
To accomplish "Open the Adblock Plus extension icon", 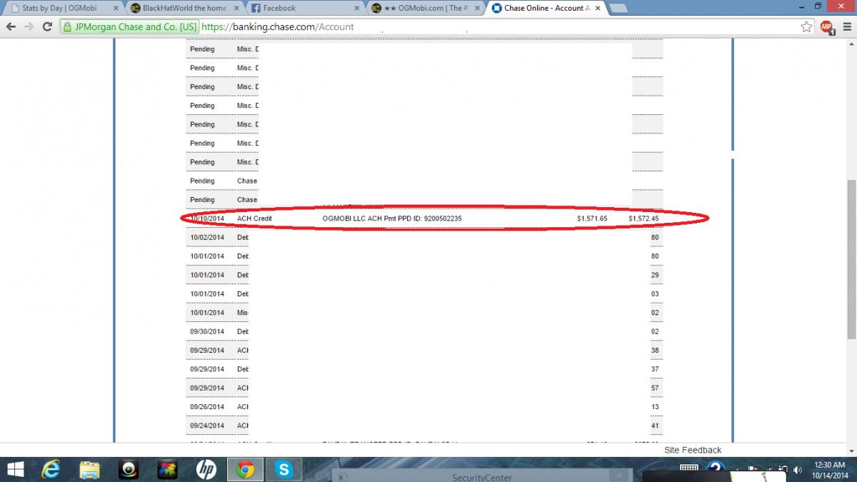I will tap(827, 27).
